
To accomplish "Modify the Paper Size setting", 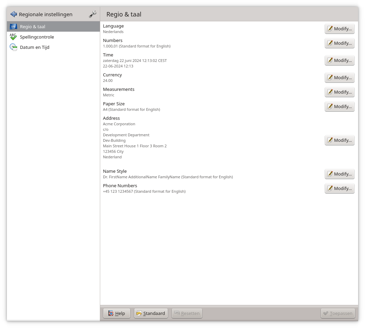I will click(x=340, y=106).
